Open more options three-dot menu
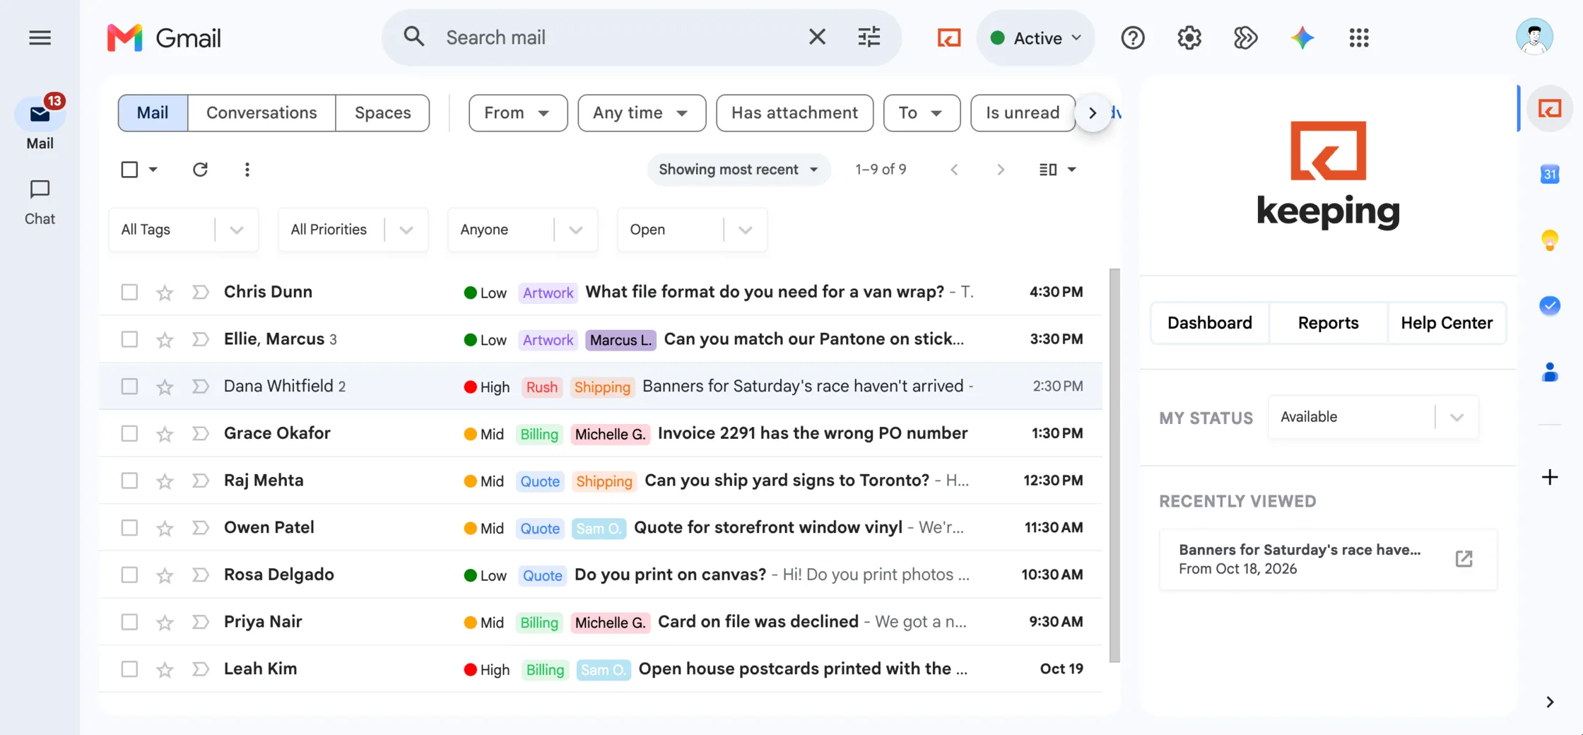The height and width of the screenshot is (735, 1583). 247,170
